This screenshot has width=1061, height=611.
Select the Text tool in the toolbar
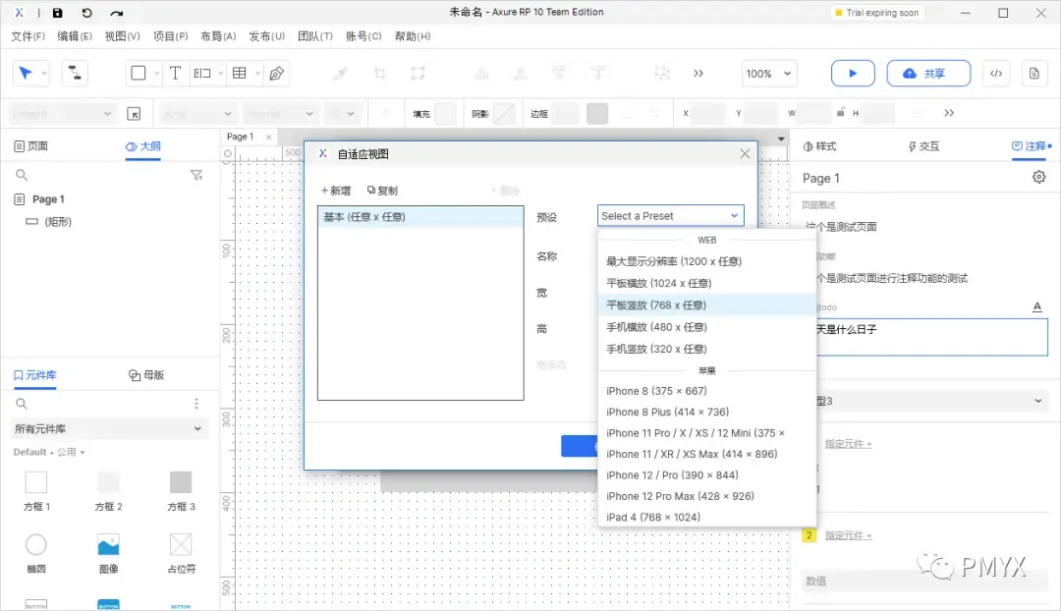(176, 73)
